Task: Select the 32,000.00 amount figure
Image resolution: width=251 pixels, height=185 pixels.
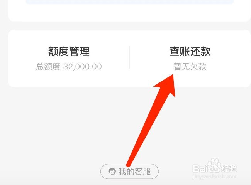Action: (82, 67)
